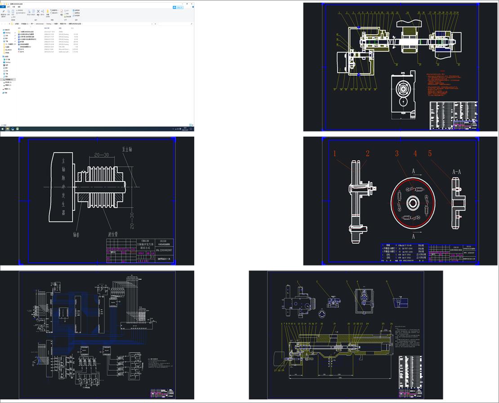Open the electrical circuit schematic drawing
This screenshot has width=499, height=403.
click(97, 335)
